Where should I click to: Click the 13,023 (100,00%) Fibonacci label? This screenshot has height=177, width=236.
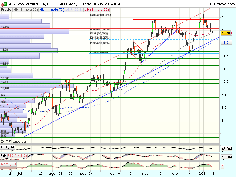coord(100,15)
